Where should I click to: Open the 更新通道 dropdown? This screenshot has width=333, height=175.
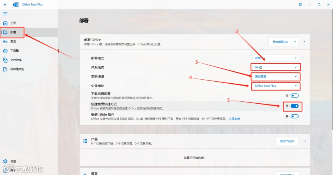click(275, 77)
